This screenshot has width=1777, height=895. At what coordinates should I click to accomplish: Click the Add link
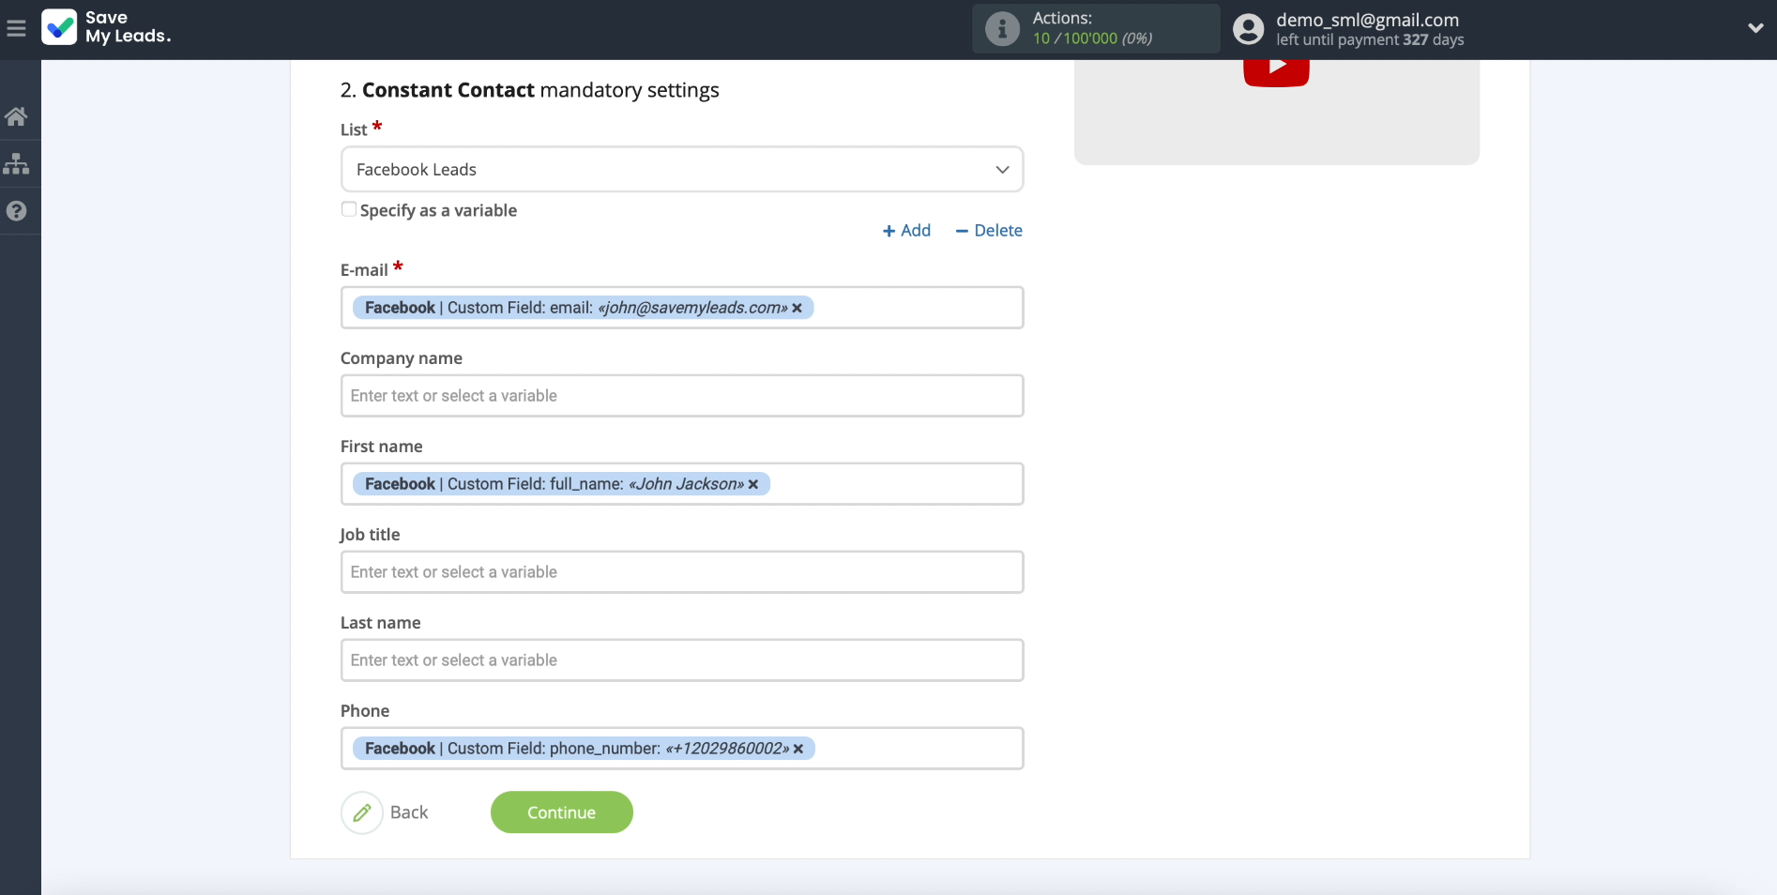906,231
